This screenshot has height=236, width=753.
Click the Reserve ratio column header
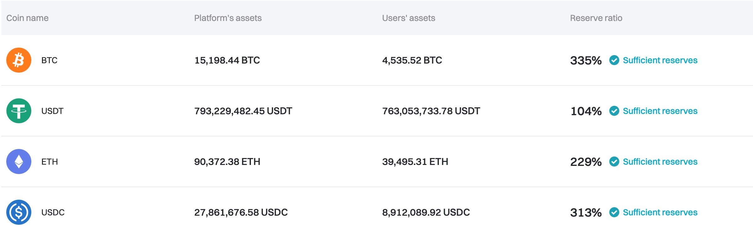[596, 18]
